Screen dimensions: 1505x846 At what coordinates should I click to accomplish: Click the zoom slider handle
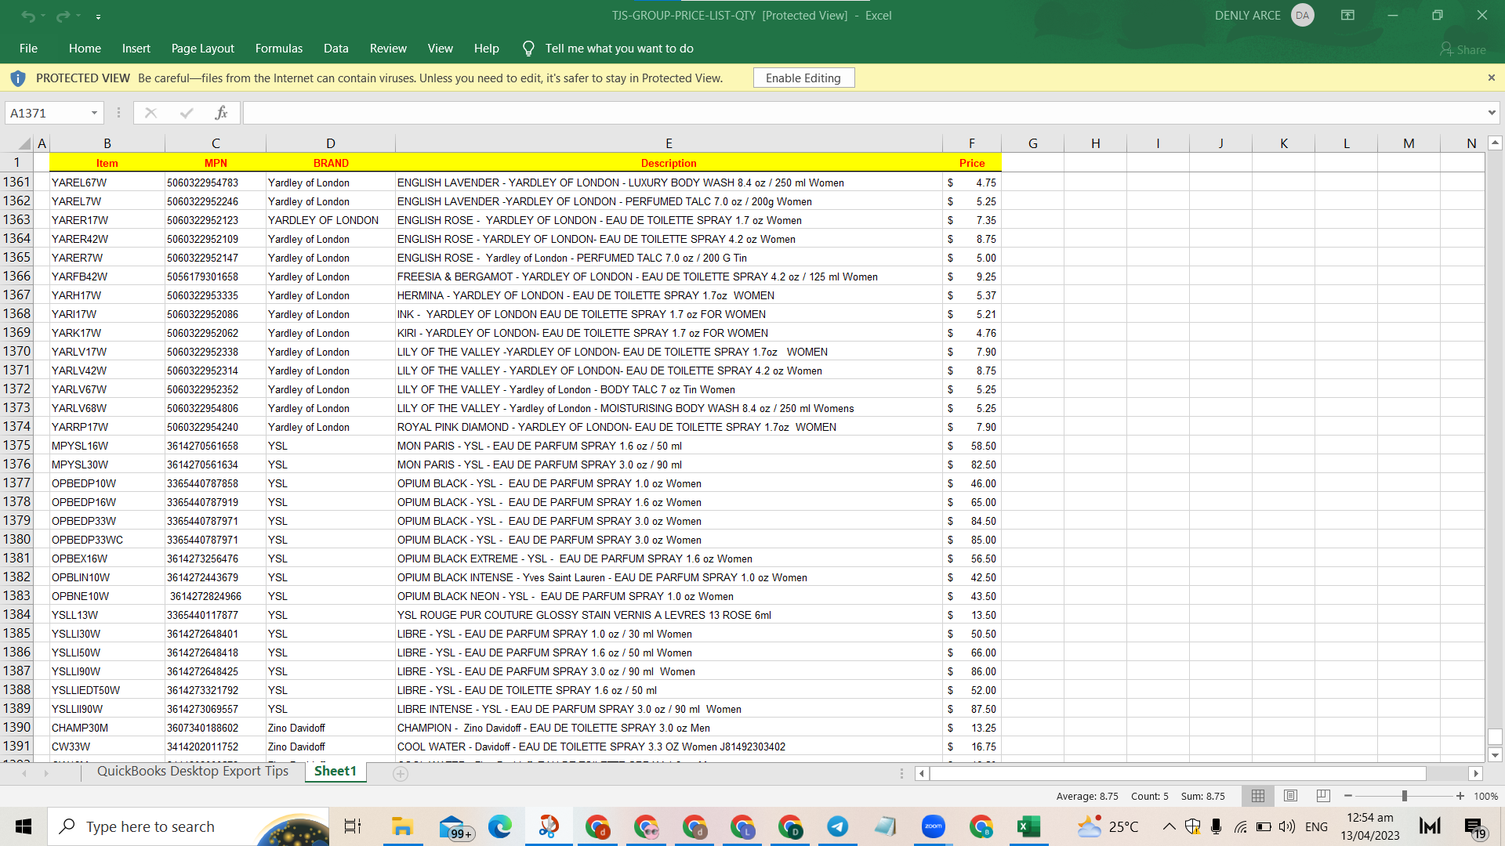pyautogui.click(x=1404, y=796)
